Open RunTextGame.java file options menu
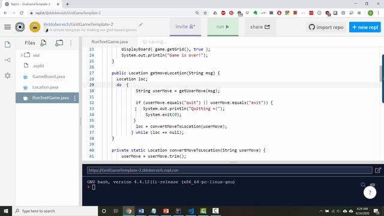 (x=75, y=98)
